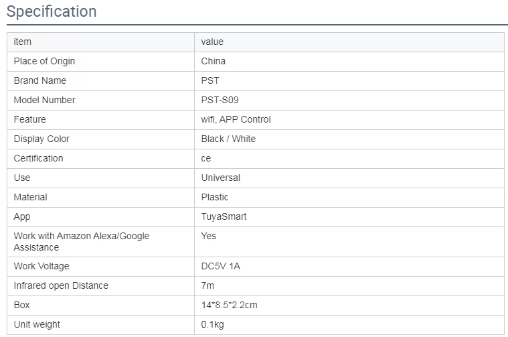Click the Model Number 'PST-S09' value
Screen dimensions: 508x337
220,100
